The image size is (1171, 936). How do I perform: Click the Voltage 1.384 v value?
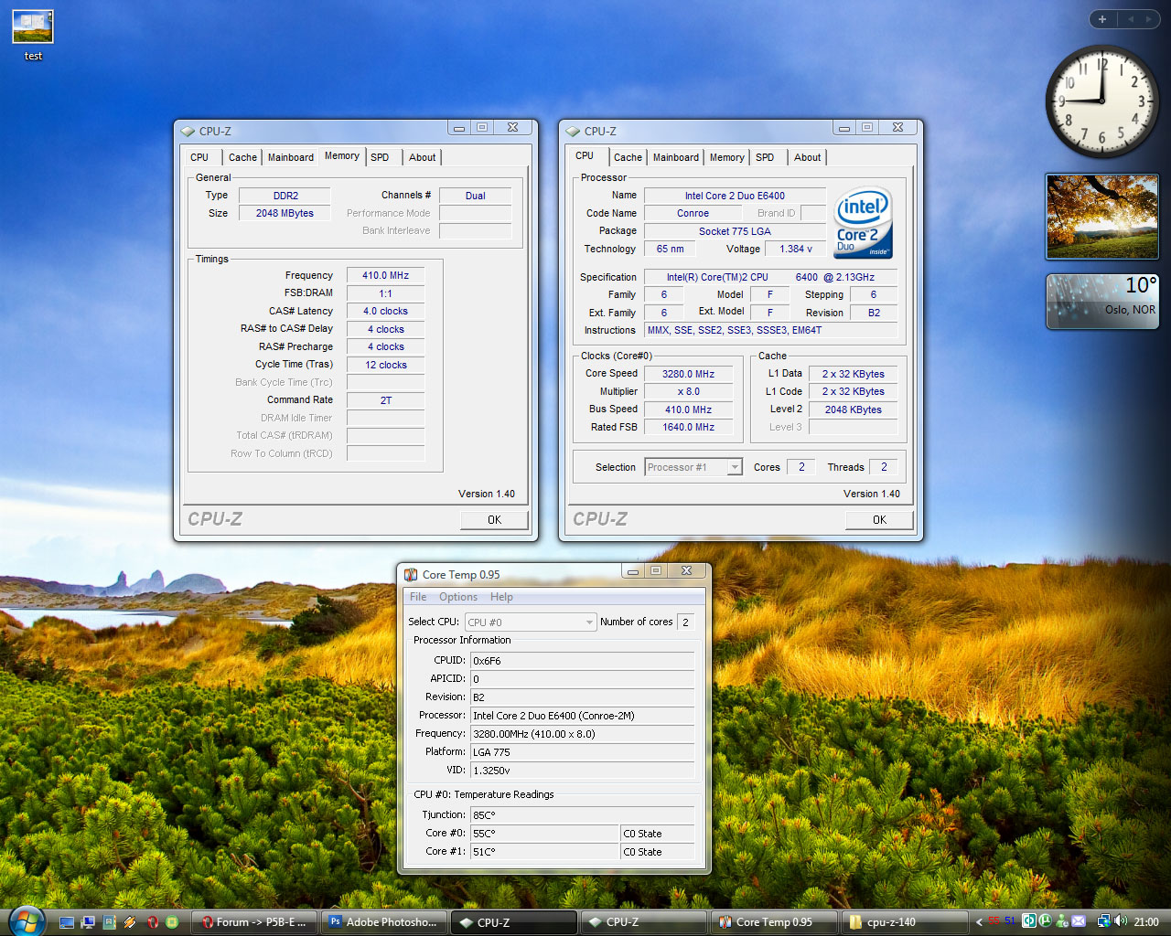coord(796,249)
